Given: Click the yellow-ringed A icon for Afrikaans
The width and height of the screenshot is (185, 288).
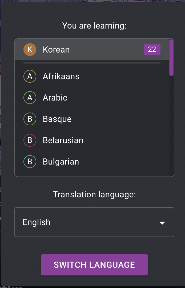Looking at the screenshot, I should pyautogui.click(x=30, y=76).
